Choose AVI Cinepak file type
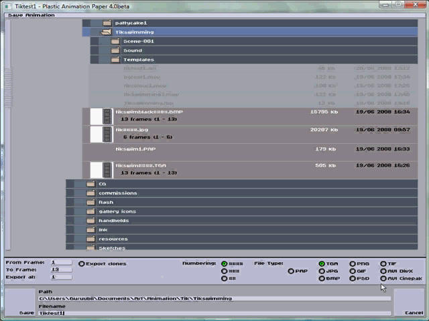This screenshot has width=429, height=321. pos(383,278)
